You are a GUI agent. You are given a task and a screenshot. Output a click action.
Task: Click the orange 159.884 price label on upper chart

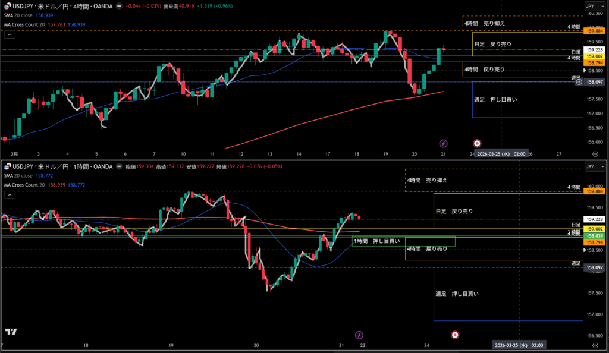[595, 31]
